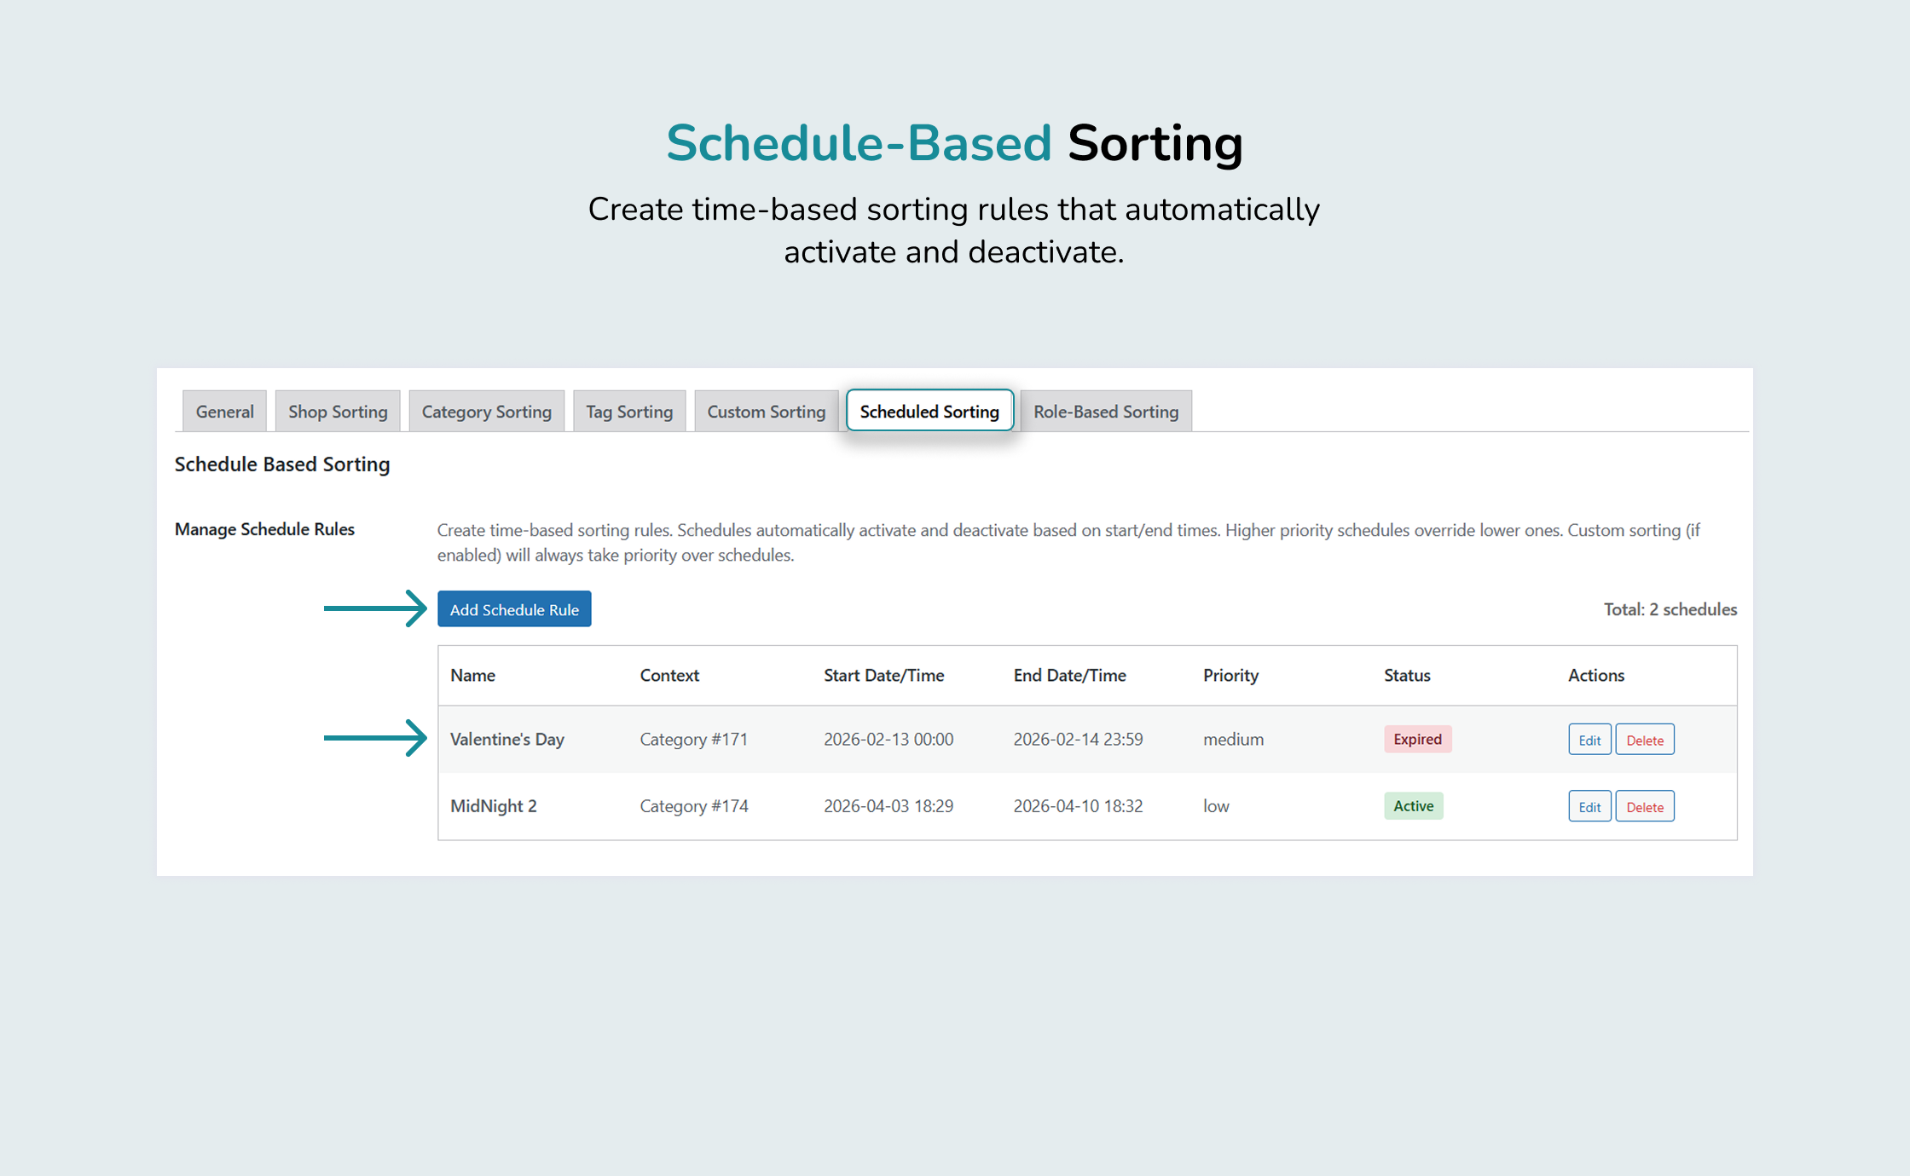
Task: Switch to the Shop Sorting tab
Action: (338, 412)
